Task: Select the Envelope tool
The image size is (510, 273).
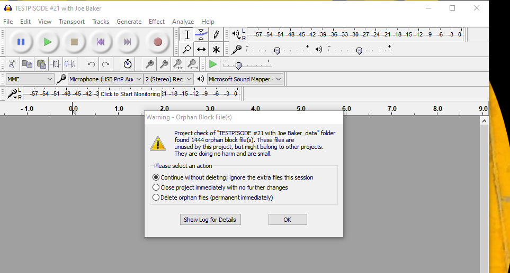Action: tap(201, 35)
